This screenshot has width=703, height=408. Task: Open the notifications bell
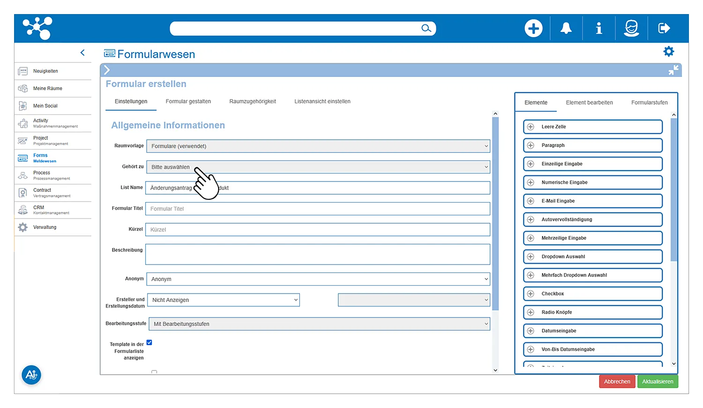tap(566, 29)
